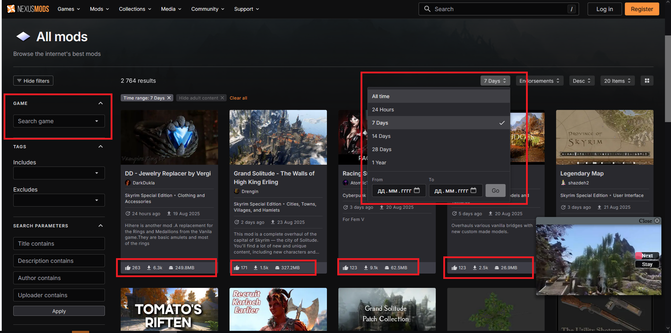Click the grid view layout icon
This screenshot has width=671, height=333.
click(x=647, y=81)
